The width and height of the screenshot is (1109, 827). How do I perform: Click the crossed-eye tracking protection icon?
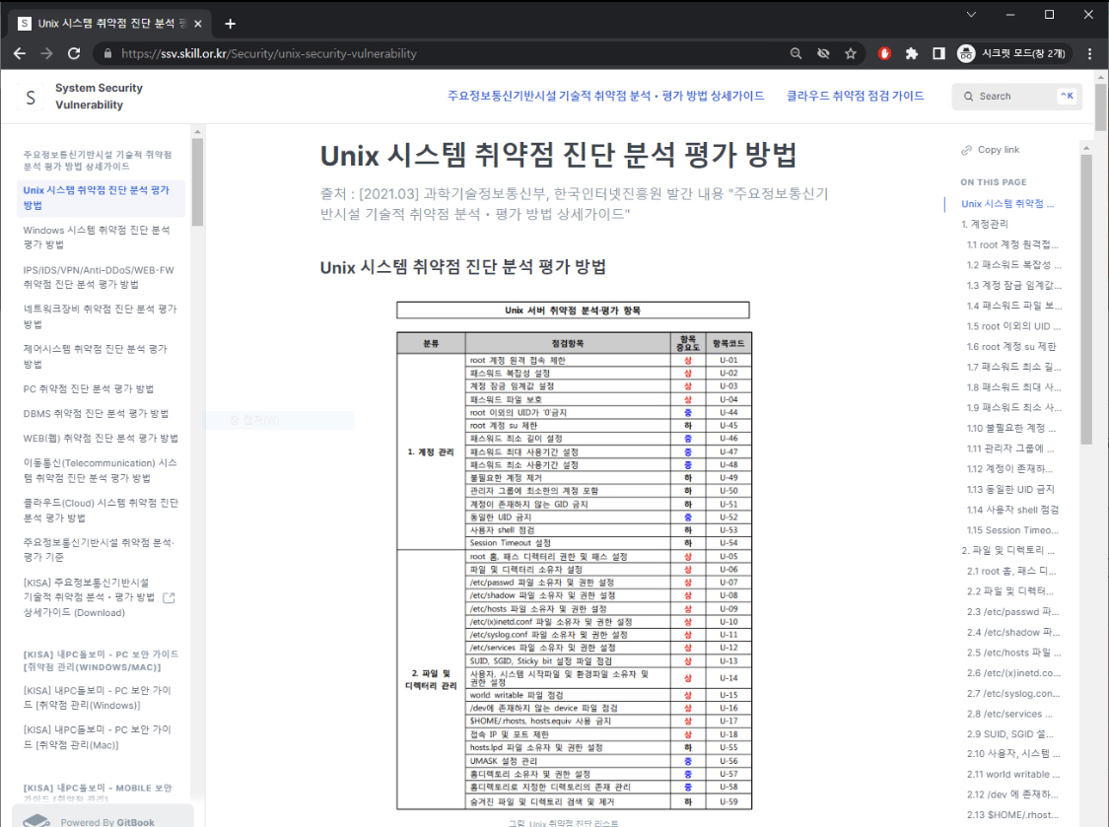click(x=823, y=54)
